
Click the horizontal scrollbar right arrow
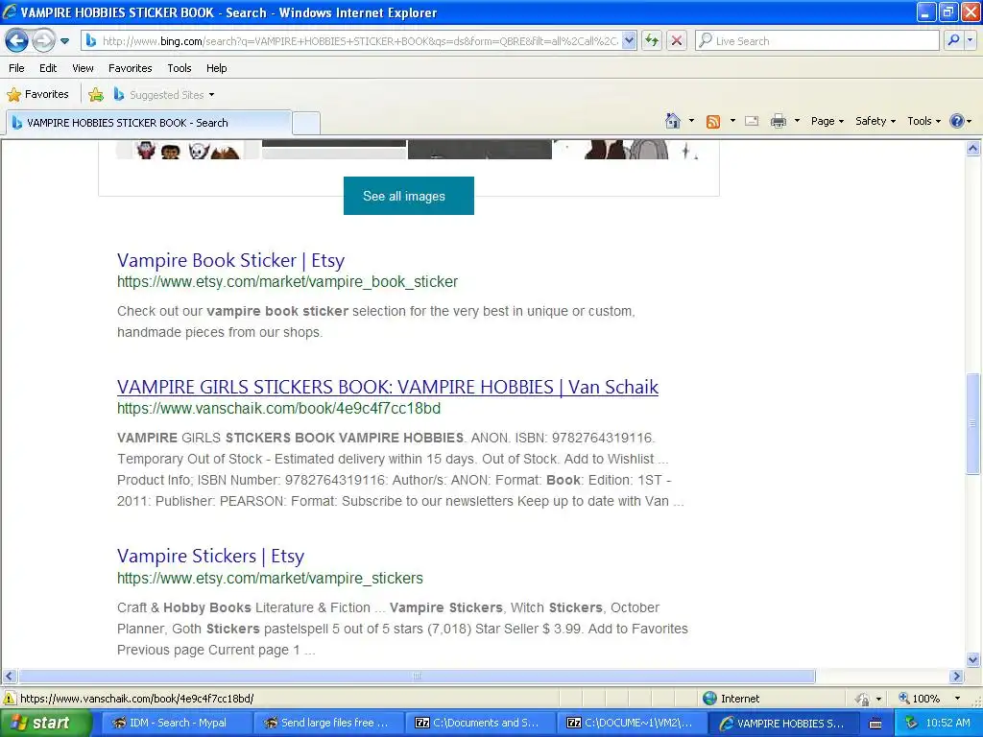tap(957, 677)
